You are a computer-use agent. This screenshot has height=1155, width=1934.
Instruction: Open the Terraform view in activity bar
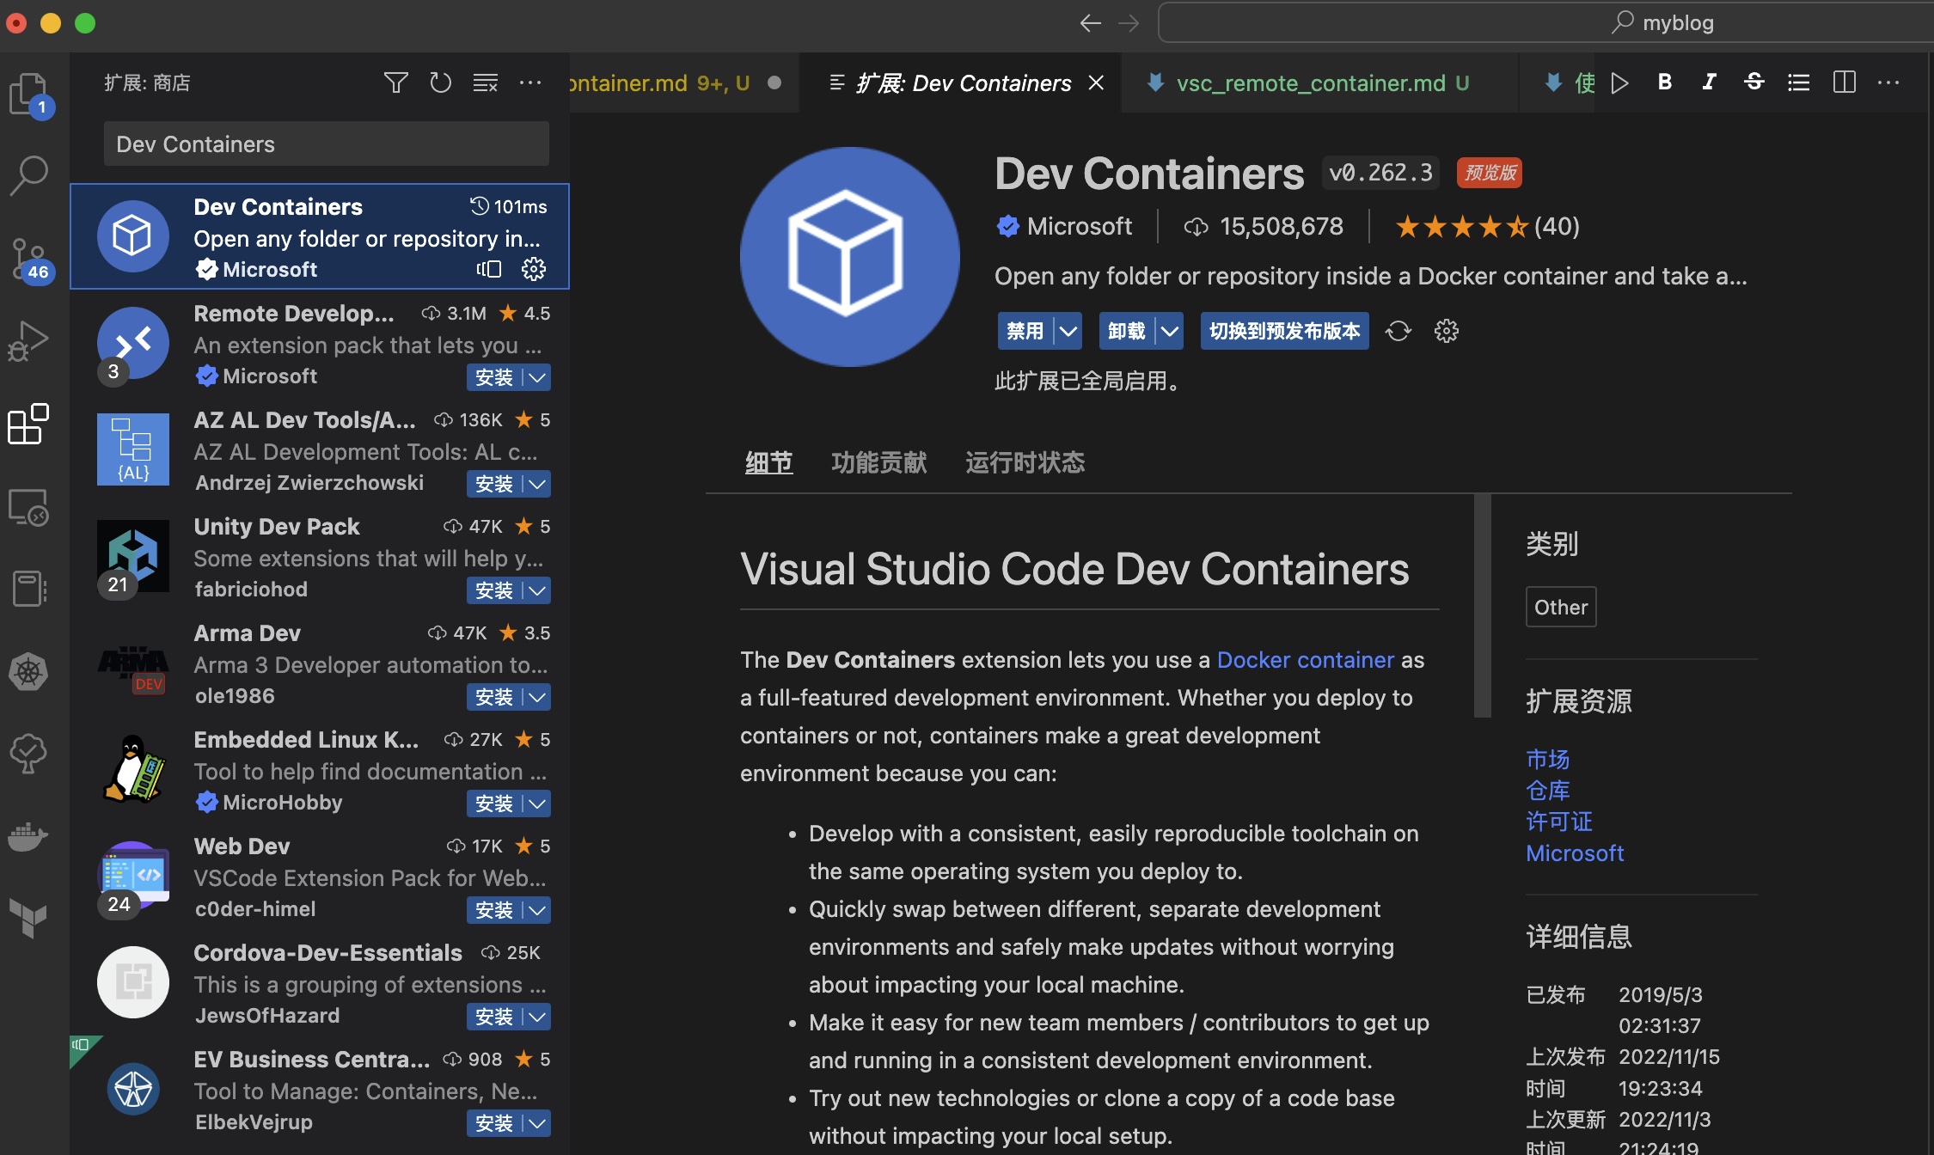(29, 919)
